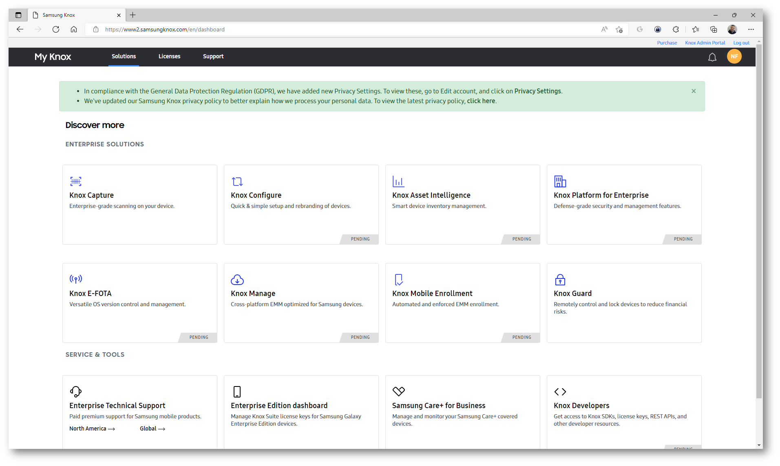This screenshot has height=466, width=780.
Task: Click the Enterprise Edition dashboard phone icon
Action: pyautogui.click(x=237, y=391)
